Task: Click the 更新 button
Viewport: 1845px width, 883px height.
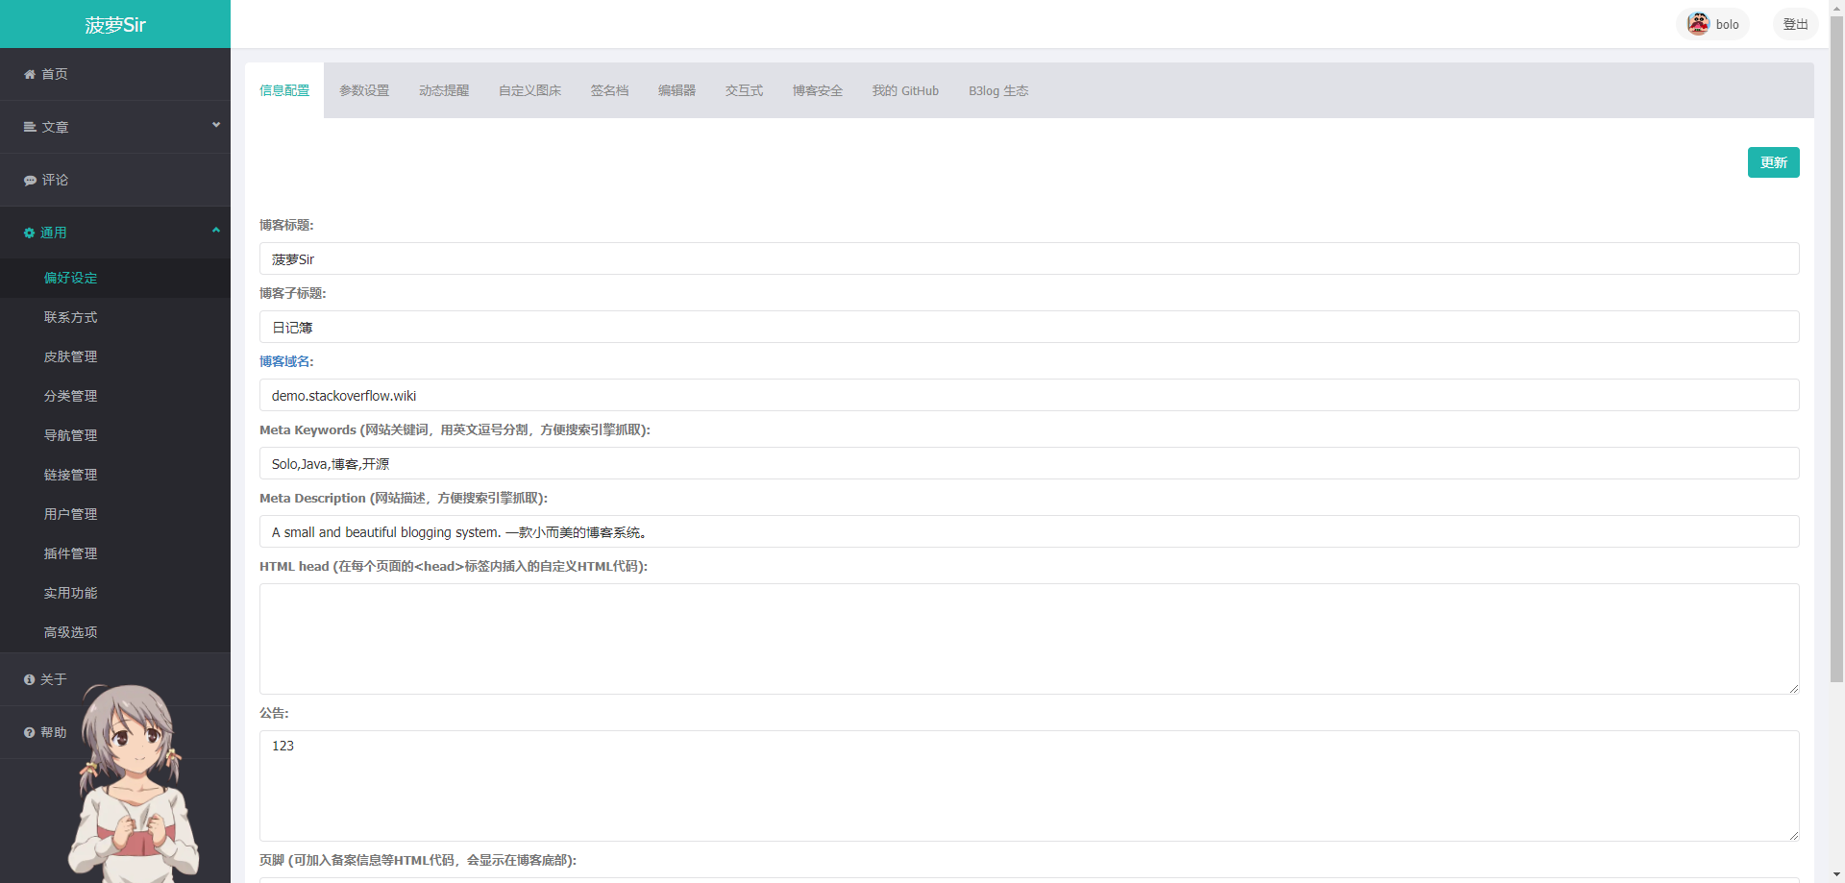Action: click(1773, 162)
